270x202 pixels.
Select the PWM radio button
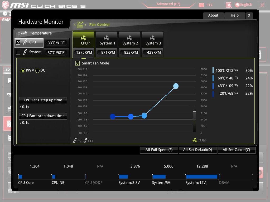[x=23, y=70]
